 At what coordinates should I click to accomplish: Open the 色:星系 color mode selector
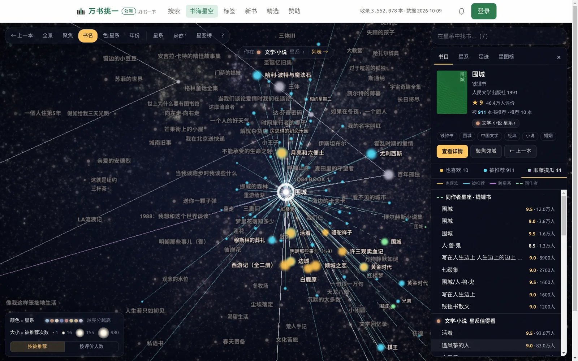pyautogui.click(x=111, y=35)
